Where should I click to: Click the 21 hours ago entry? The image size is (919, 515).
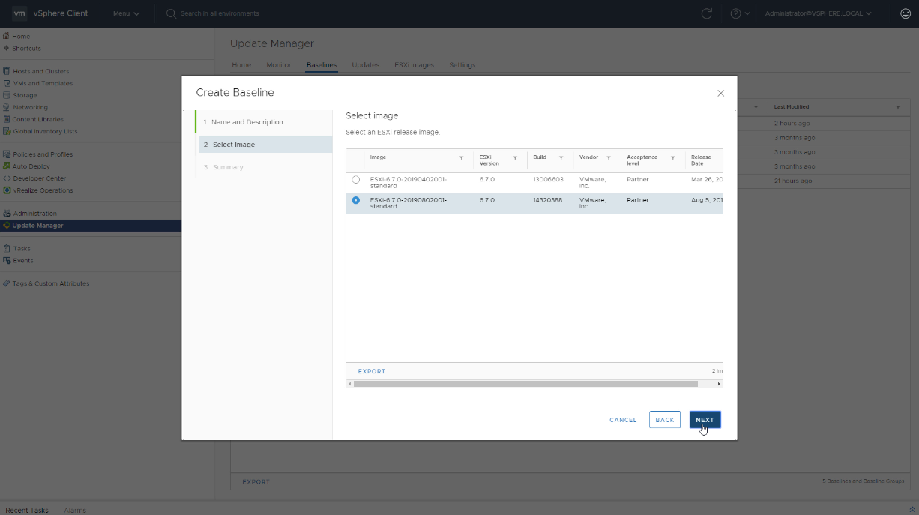[793, 181]
